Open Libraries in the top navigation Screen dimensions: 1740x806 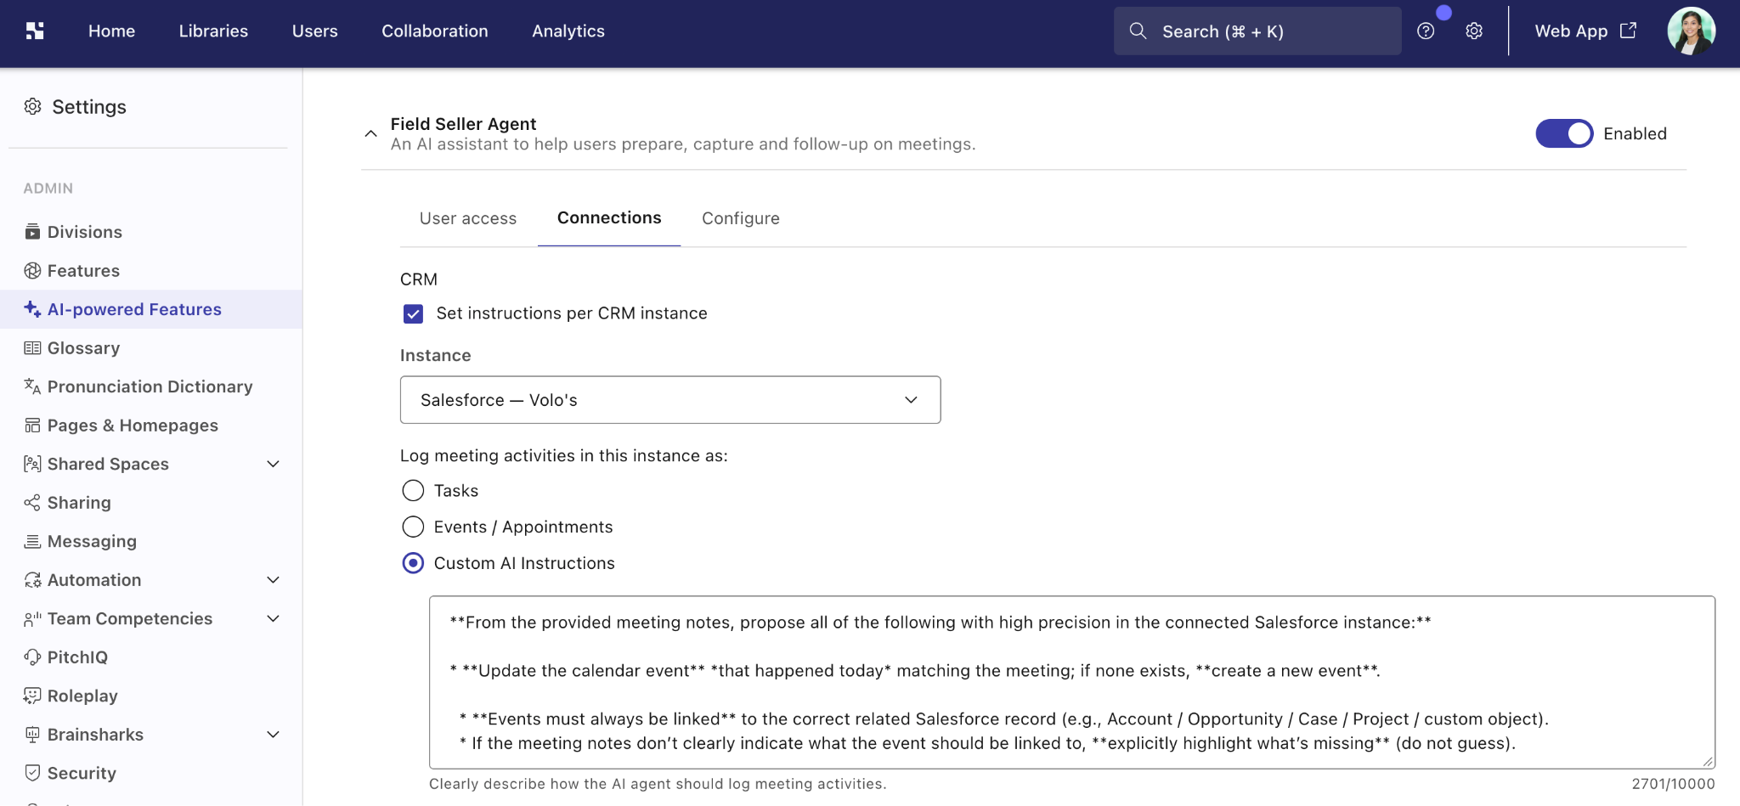coord(213,31)
